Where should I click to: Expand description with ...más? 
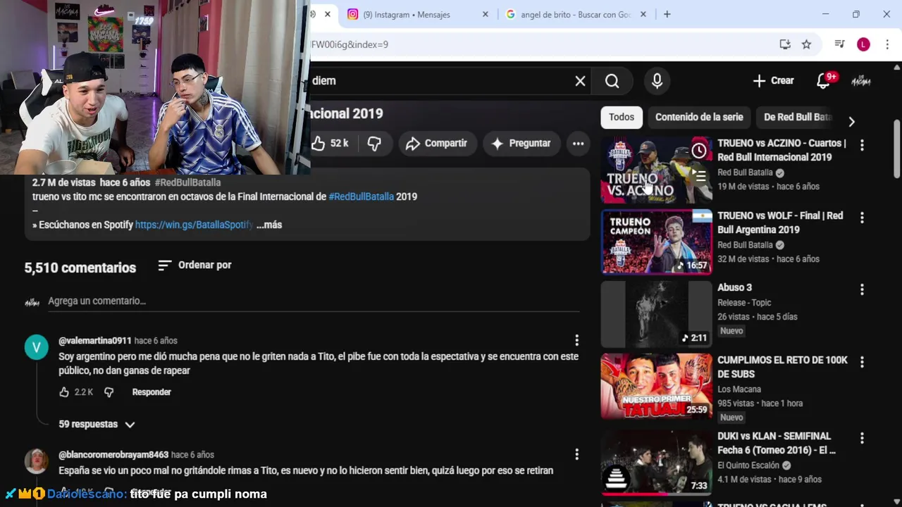point(269,225)
